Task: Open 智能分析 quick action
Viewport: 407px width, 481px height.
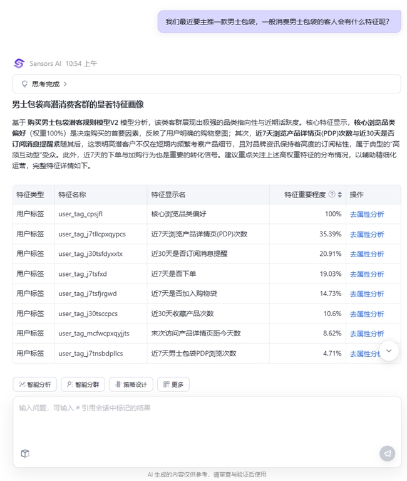Action: (x=35, y=384)
